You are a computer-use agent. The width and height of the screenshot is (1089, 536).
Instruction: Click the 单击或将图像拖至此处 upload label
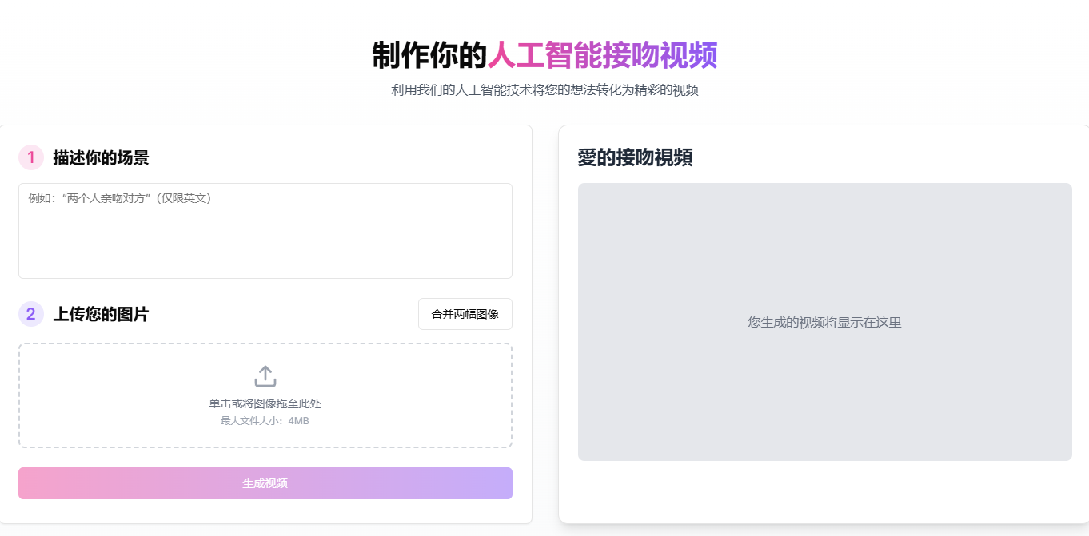pos(265,403)
